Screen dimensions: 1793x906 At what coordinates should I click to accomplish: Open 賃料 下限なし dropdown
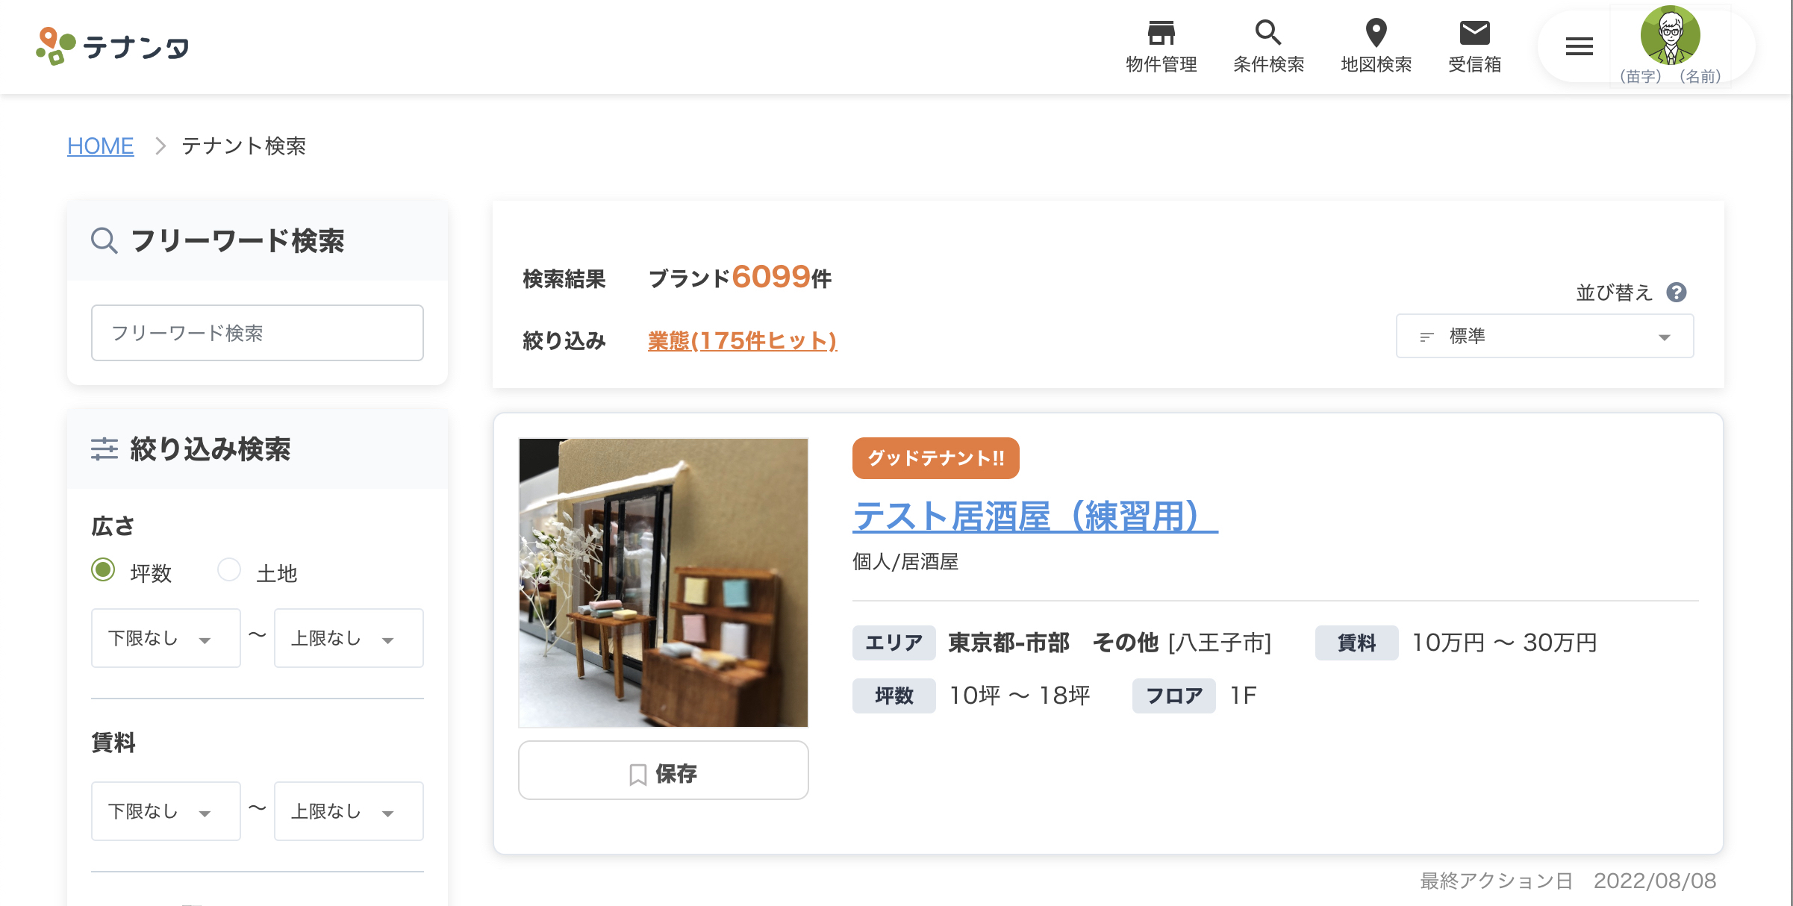166,811
